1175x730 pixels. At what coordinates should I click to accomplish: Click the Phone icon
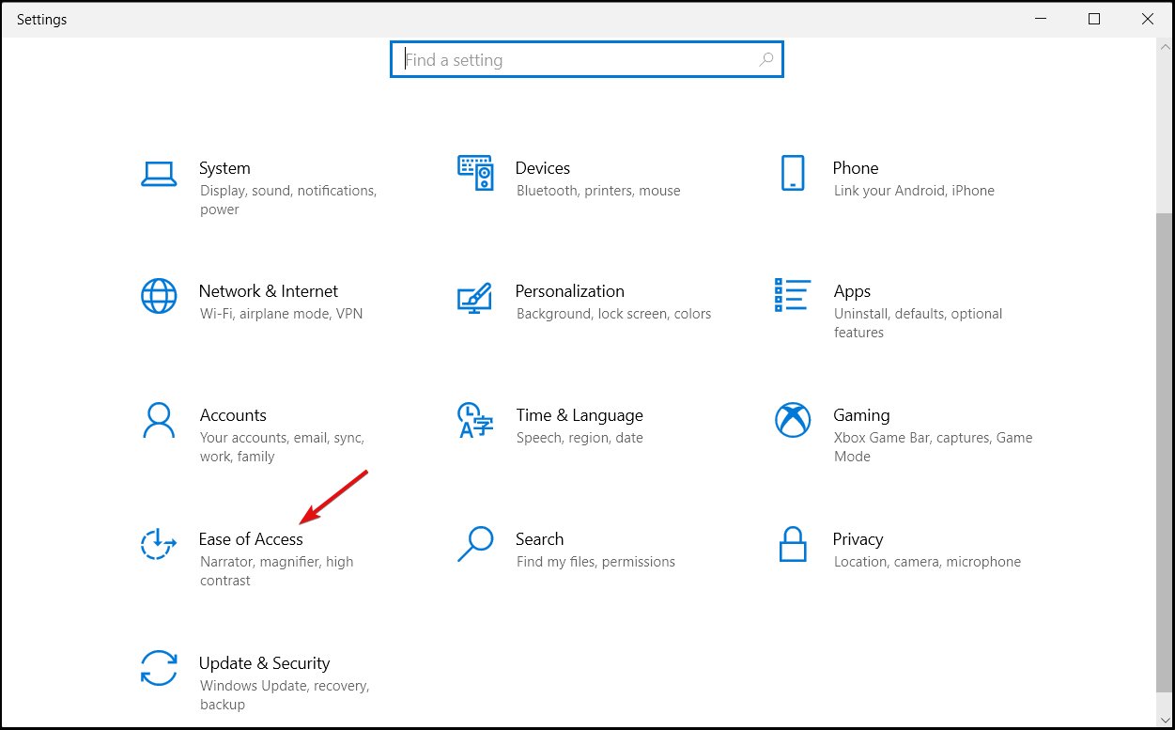[x=793, y=173]
